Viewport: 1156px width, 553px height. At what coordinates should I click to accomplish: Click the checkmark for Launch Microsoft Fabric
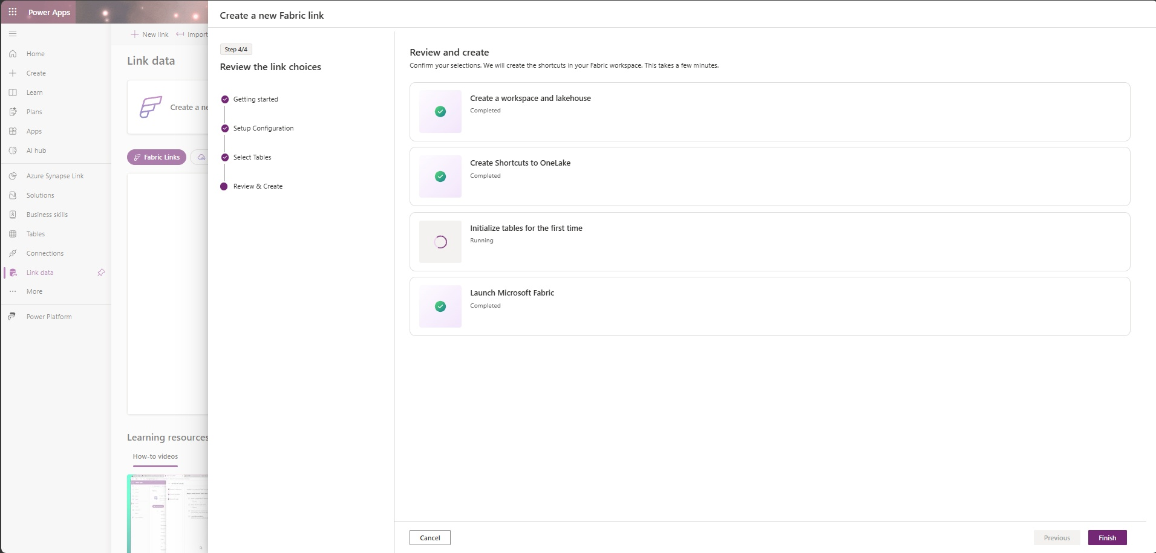coord(440,306)
